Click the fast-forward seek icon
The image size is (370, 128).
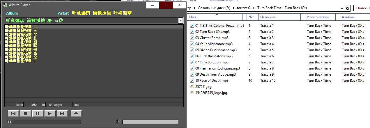(10, 122)
